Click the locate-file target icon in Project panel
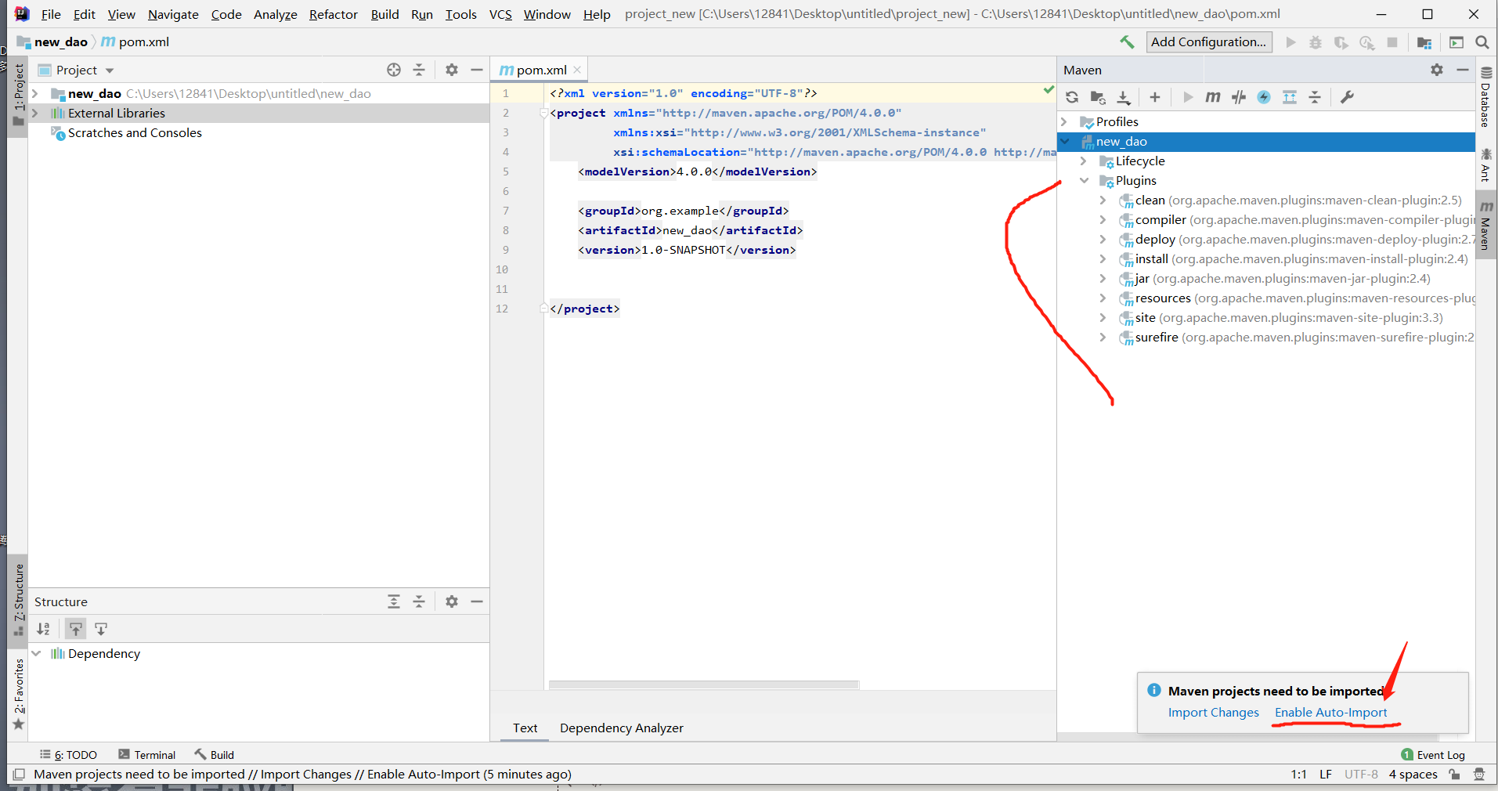 click(394, 70)
